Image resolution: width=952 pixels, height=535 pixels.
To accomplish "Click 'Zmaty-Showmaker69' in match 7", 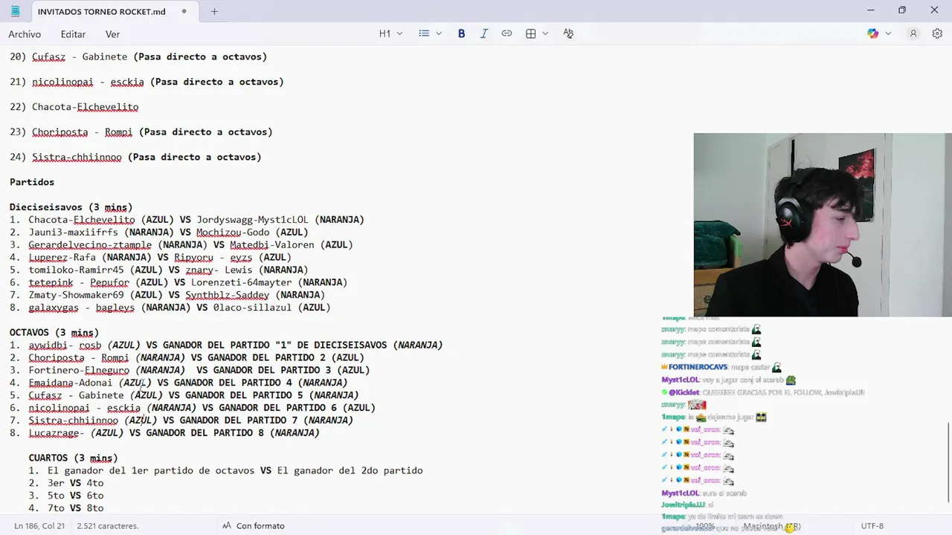I will coord(76,295).
